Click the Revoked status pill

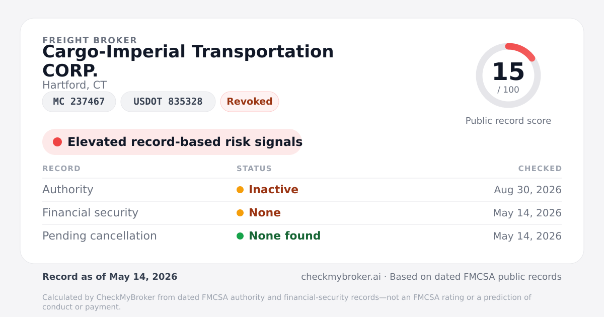[250, 102]
